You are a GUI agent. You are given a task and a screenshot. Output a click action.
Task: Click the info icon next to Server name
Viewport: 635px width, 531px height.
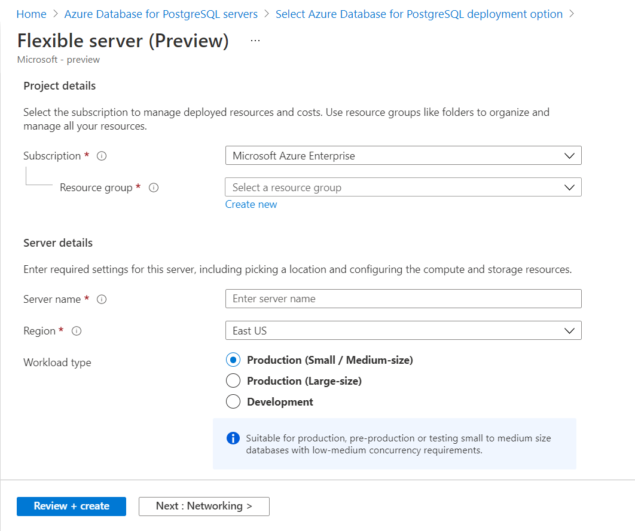[x=102, y=299]
